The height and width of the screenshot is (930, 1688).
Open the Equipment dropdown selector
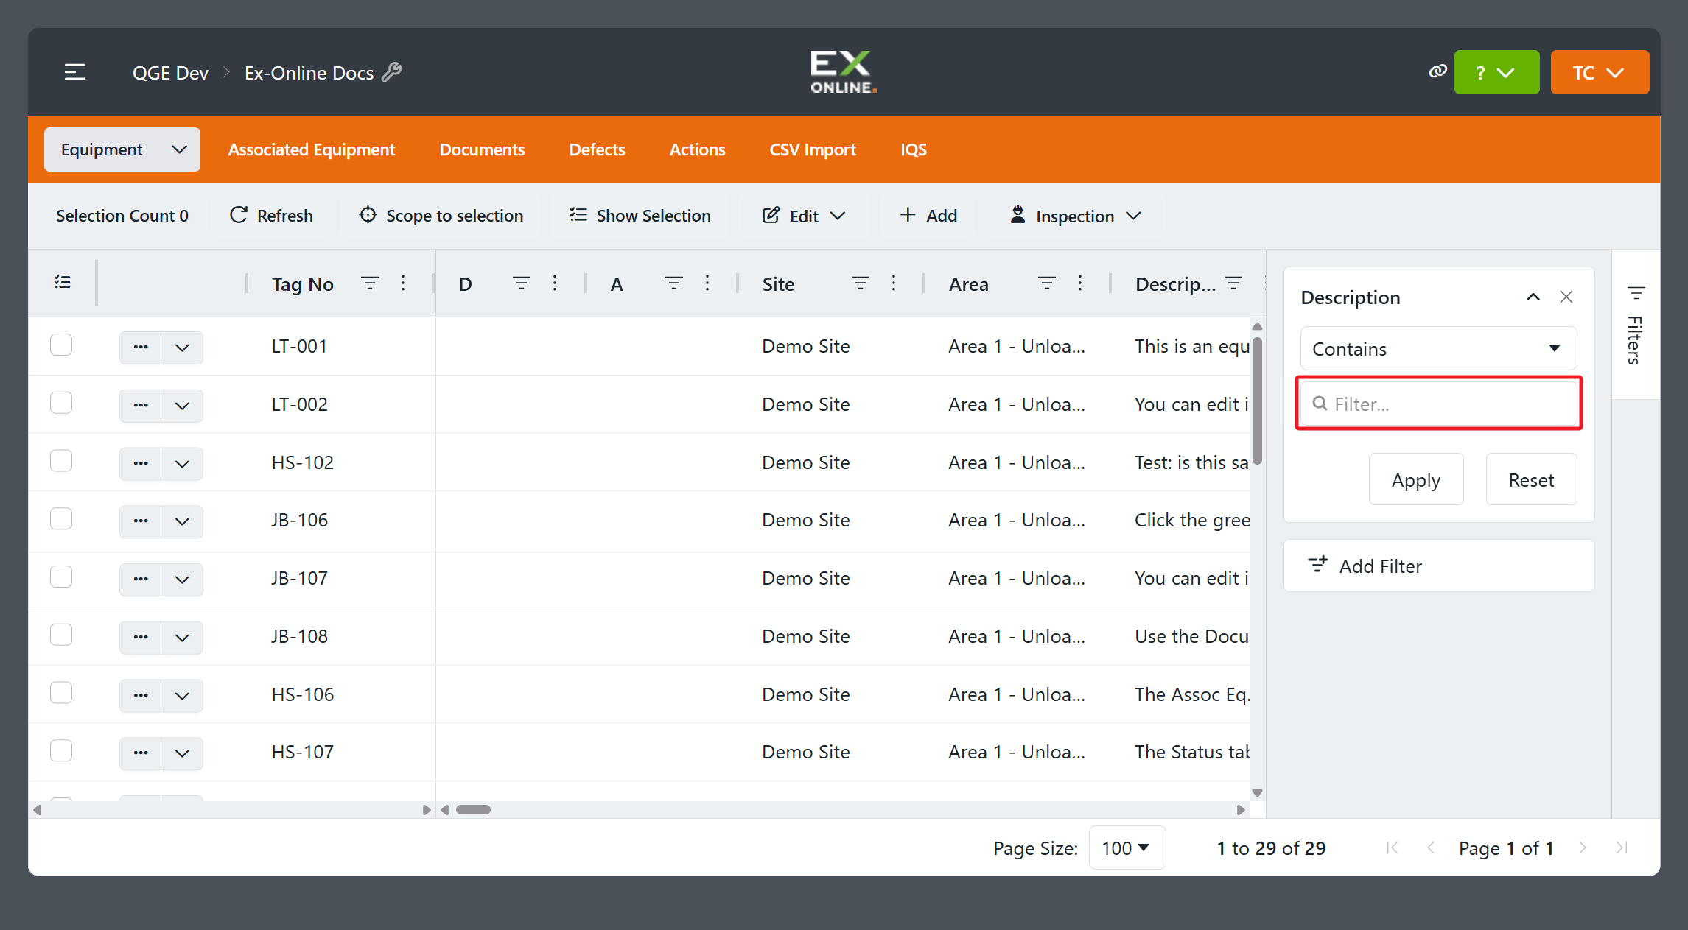pyautogui.click(x=122, y=149)
